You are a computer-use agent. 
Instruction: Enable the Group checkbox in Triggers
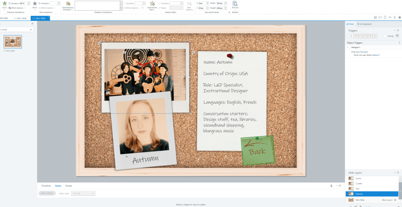pos(385,36)
